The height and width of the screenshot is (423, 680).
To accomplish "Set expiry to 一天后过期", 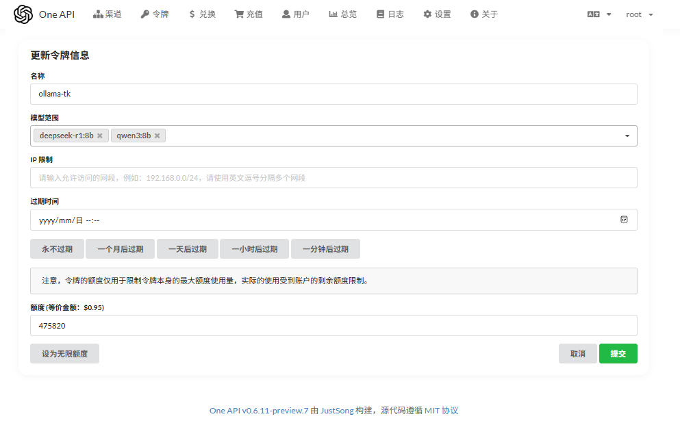I will pos(188,249).
